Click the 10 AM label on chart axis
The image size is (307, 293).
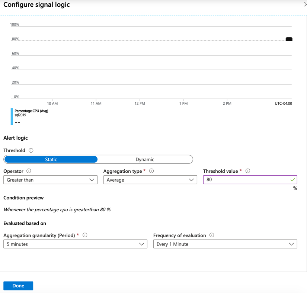52,104
